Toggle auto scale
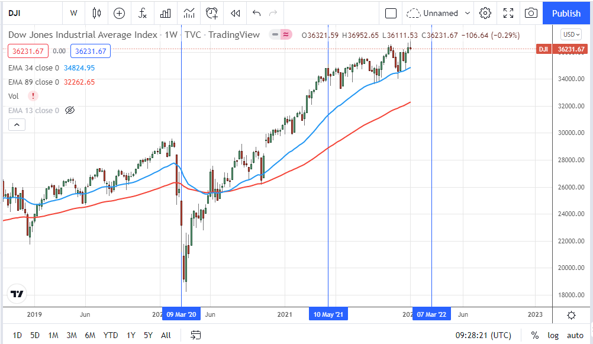The width and height of the screenshot is (593, 344). [575, 335]
